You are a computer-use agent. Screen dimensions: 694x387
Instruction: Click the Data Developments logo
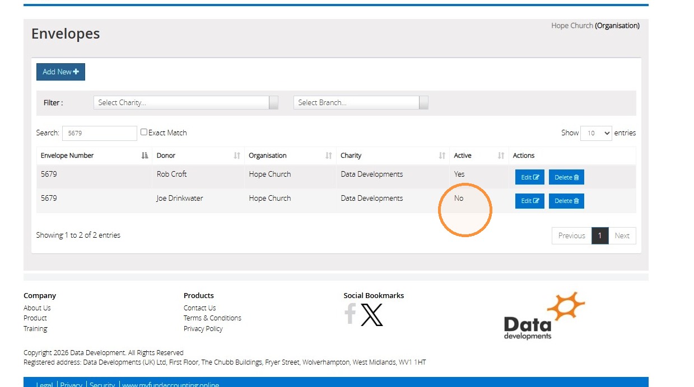pyautogui.click(x=543, y=315)
